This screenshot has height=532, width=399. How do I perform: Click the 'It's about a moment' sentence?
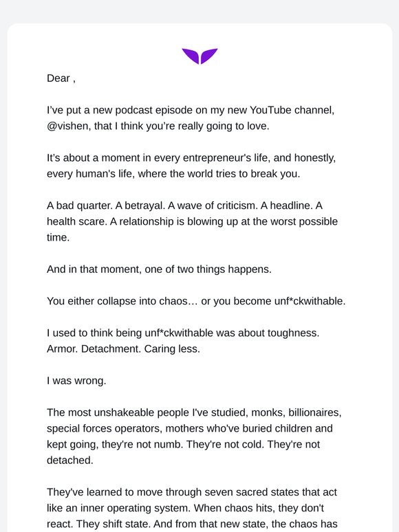coord(191,158)
